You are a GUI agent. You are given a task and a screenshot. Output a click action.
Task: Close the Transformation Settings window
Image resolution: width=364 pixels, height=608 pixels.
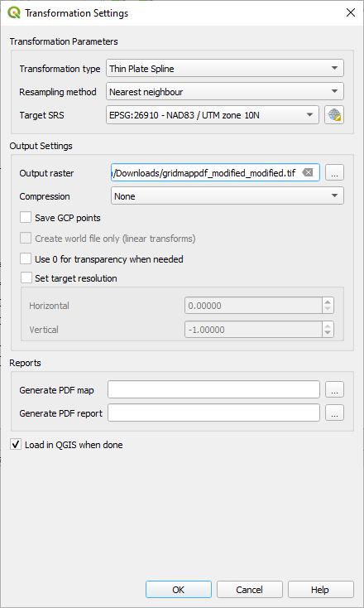pyautogui.click(x=351, y=12)
